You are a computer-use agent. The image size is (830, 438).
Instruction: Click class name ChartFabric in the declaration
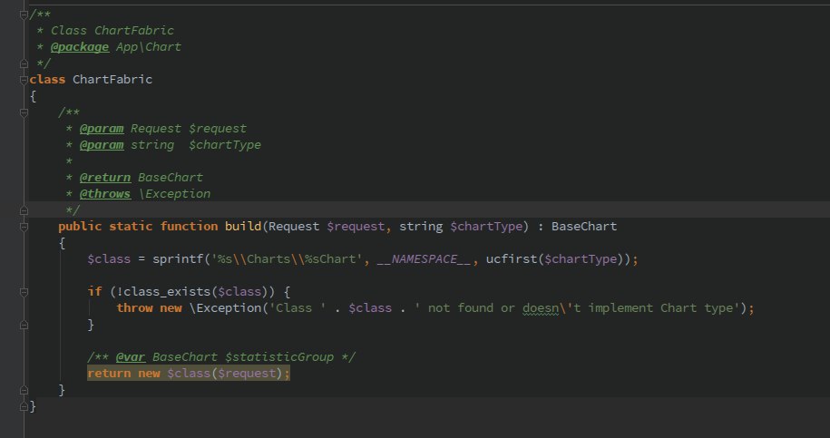[x=112, y=80]
